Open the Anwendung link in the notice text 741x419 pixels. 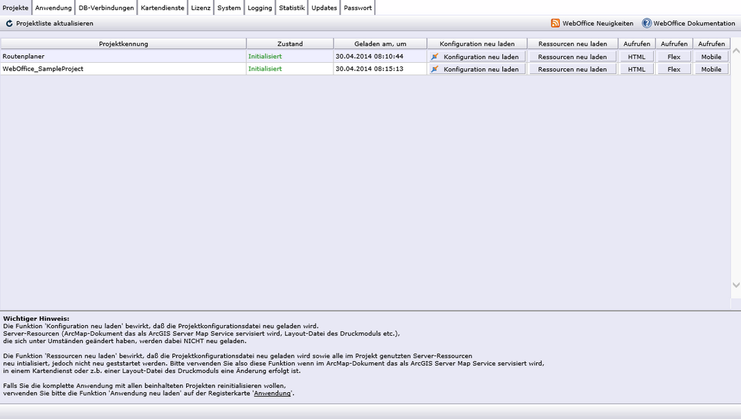click(x=271, y=392)
